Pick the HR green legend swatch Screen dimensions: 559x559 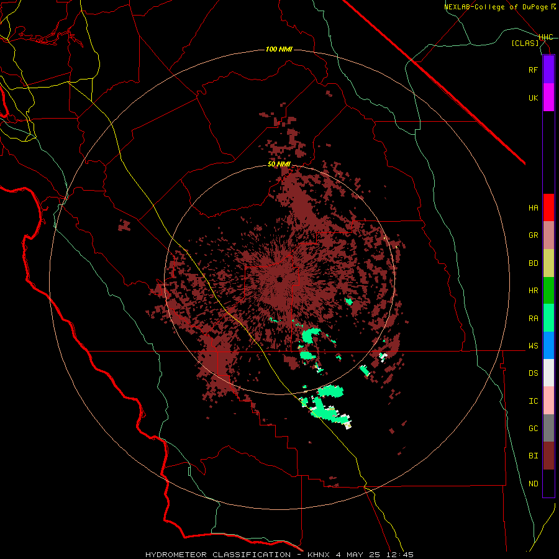tap(548, 291)
